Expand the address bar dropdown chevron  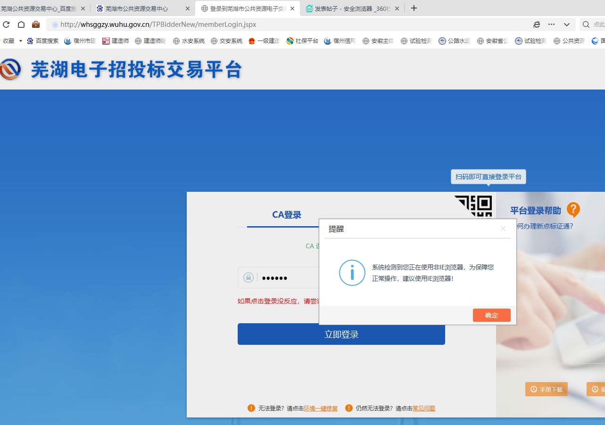pyautogui.click(x=567, y=25)
